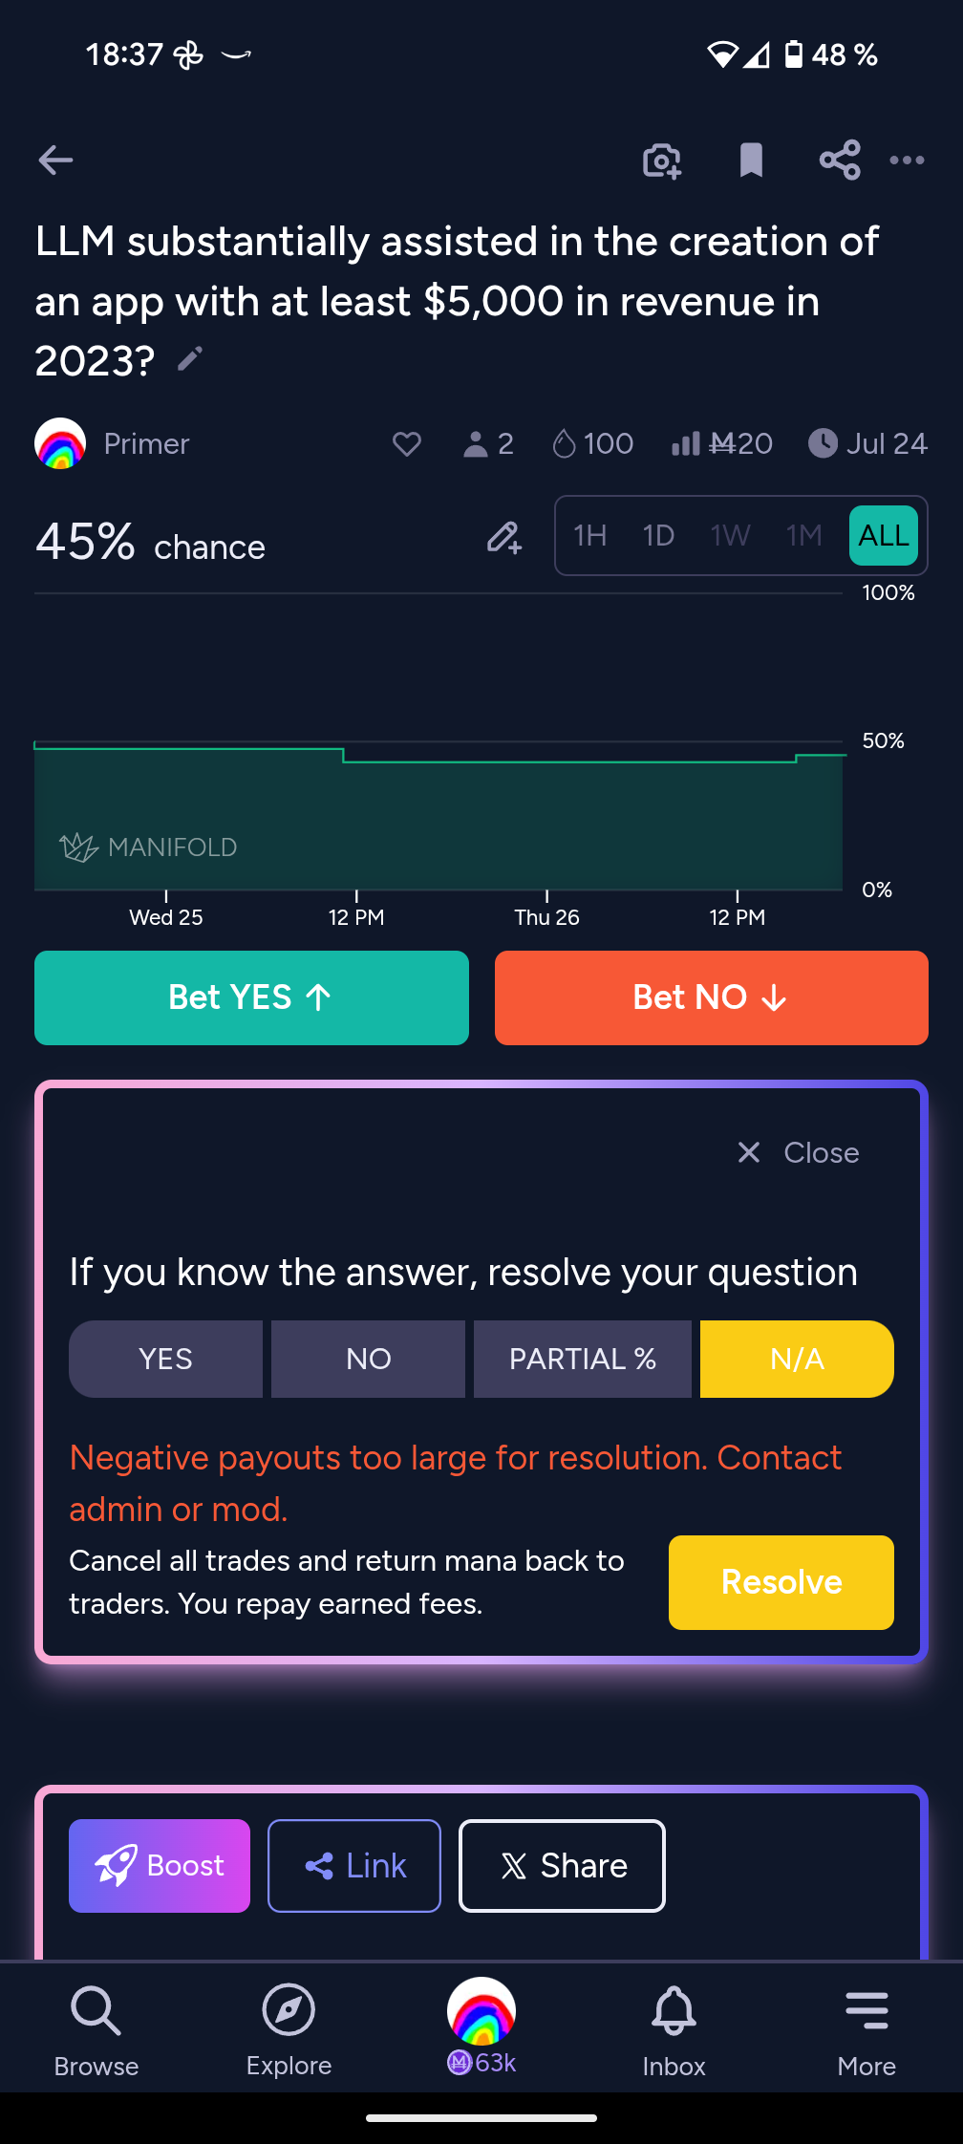This screenshot has width=963, height=2144.
Task: Select NO resolution option
Action: (368, 1359)
